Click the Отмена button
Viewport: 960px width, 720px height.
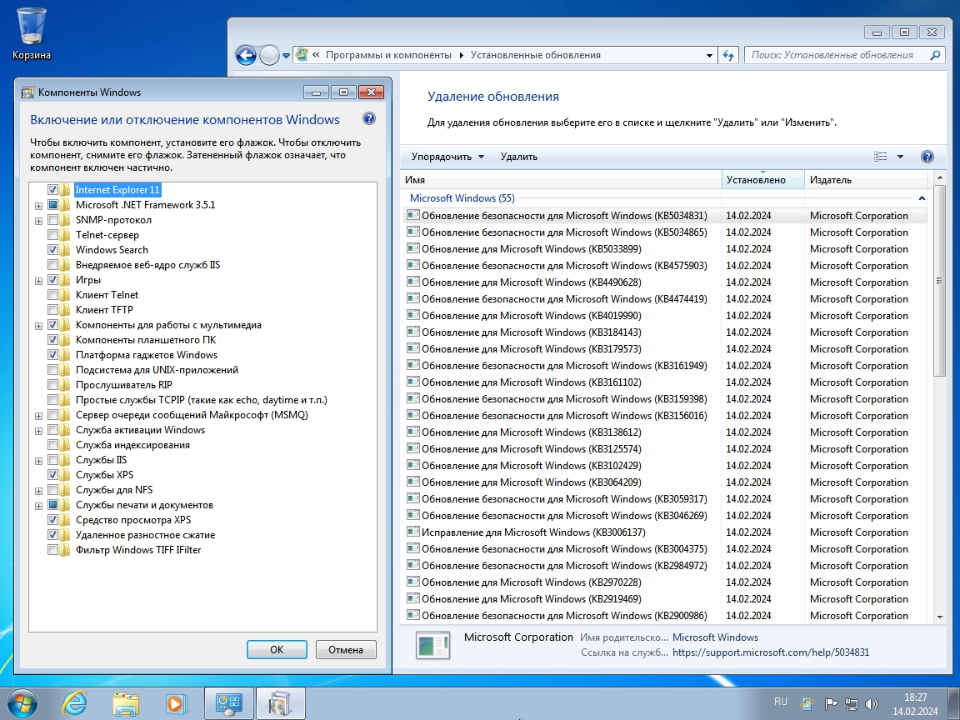tap(345, 650)
